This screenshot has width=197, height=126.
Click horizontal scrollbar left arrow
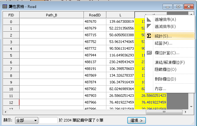click(5, 112)
